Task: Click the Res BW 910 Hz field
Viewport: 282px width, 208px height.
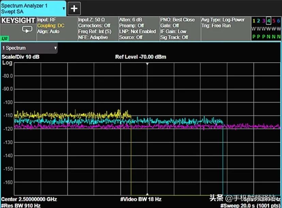Action: (21, 205)
